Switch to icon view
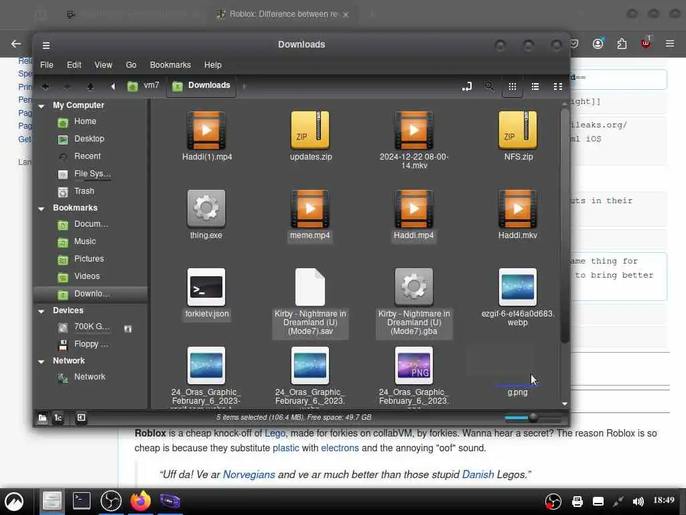The height and width of the screenshot is (515, 686). point(512,87)
